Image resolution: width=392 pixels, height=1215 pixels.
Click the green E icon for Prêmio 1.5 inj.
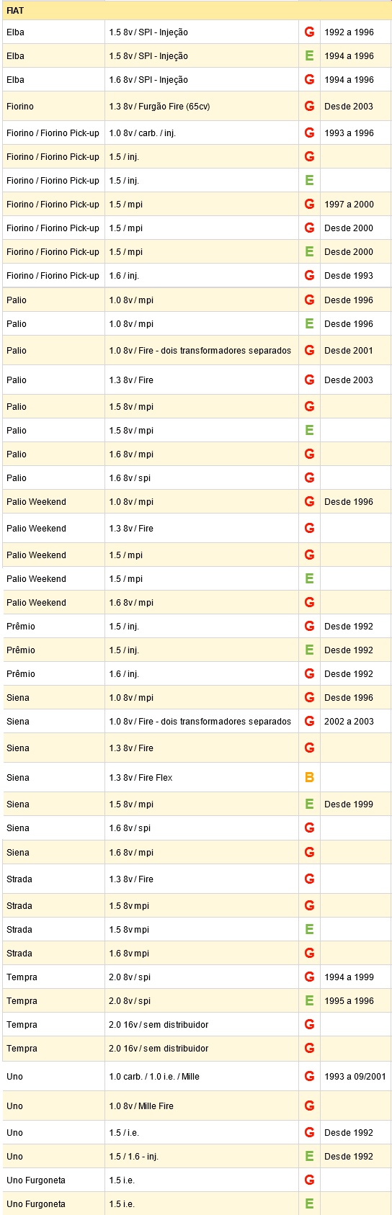tap(309, 650)
